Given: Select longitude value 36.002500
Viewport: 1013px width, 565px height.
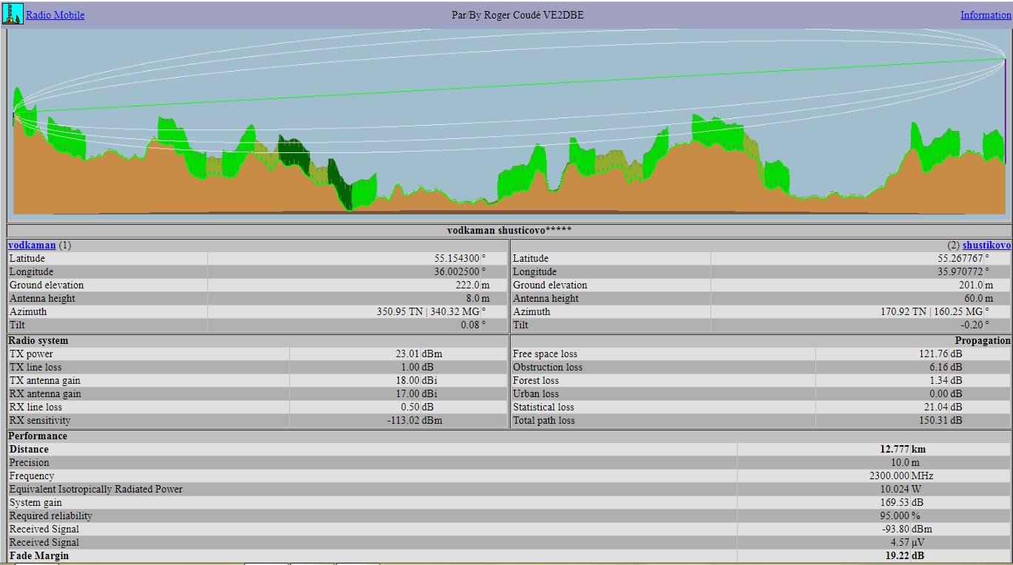Looking at the screenshot, I should click(457, 271).
